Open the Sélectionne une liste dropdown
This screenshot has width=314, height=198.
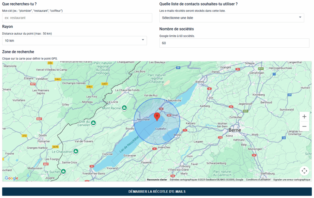[x=231, y=18]
